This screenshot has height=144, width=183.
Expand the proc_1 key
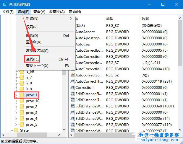coord(16,95)
